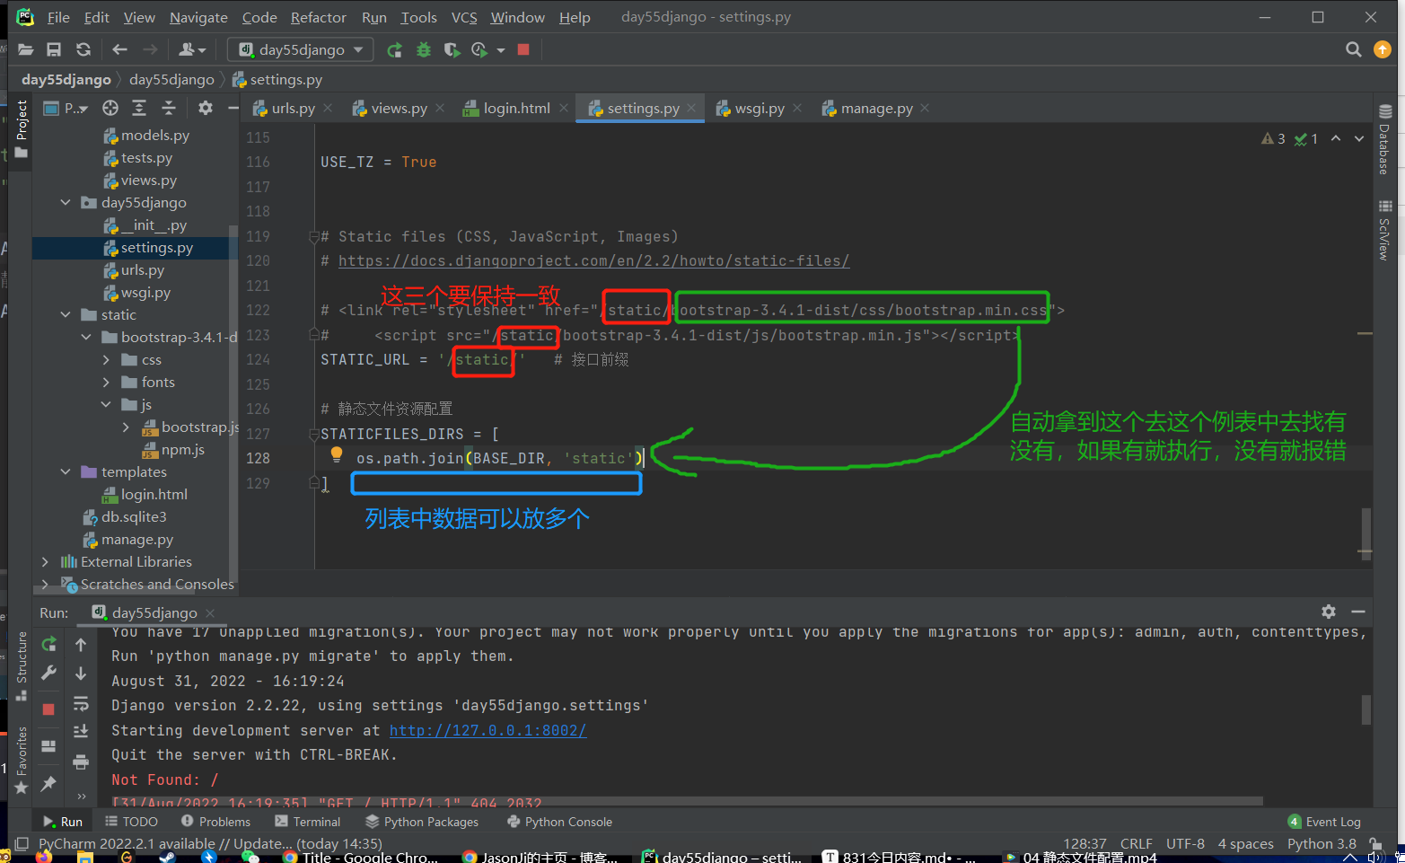Image resolution: width=1405 pixels, height=863 pixels.
Task: Click the Python 3.8 interpreter in the status bar
Action: pyautogui.click(x=1322, y=843)
